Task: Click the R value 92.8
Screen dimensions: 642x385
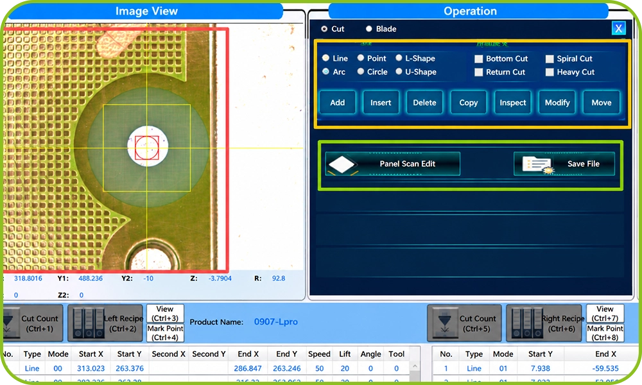Action: coord(279,278)
